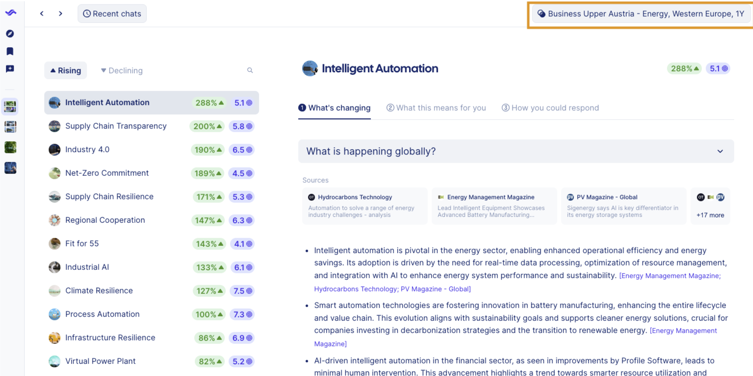The image size is (753, 376).
Task: Open the second thumbnail in left sidebar
Action: tap(10, 127)
